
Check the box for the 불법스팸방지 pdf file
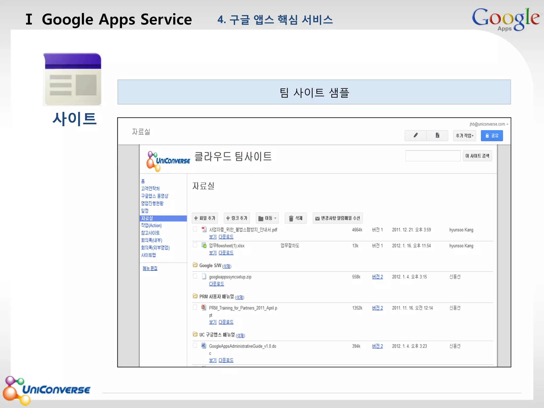[195, 229]
